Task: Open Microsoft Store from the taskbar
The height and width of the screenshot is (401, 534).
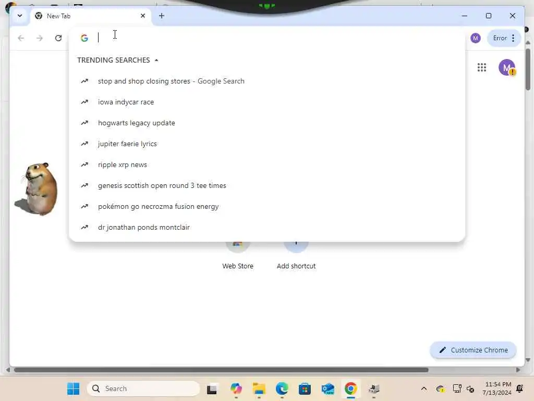Action: pos(305,388)
